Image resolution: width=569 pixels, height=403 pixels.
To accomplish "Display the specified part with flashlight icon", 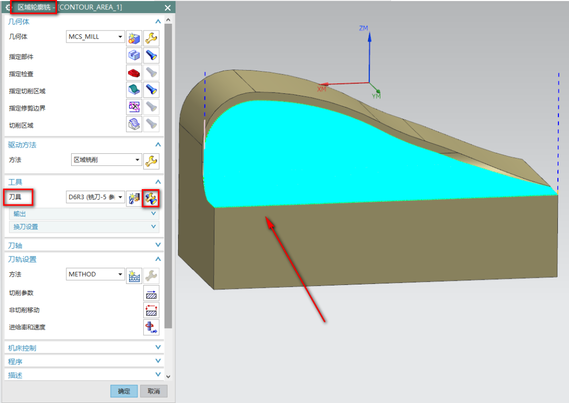I will pos(151,56).
